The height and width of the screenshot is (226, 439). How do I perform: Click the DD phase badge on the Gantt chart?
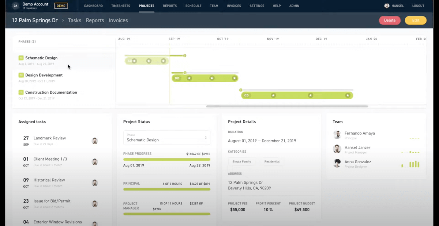click(177, 78)
